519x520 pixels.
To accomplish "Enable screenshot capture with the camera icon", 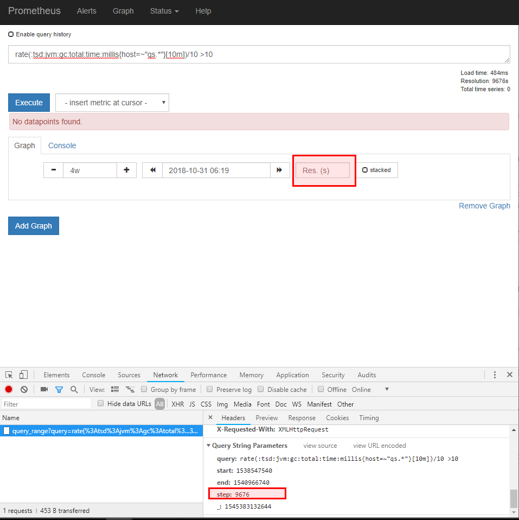I will [45, 389].
